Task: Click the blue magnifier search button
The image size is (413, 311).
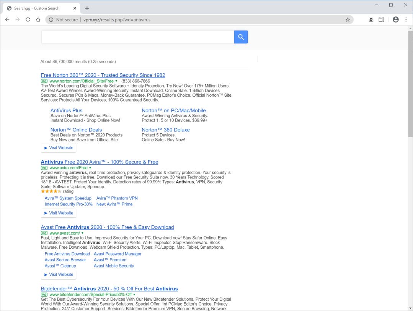Action: click(x=241, y=37)
